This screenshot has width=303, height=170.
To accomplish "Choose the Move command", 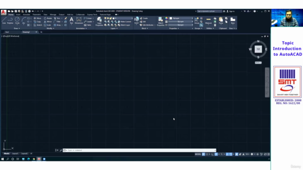I will pos(37,18).
